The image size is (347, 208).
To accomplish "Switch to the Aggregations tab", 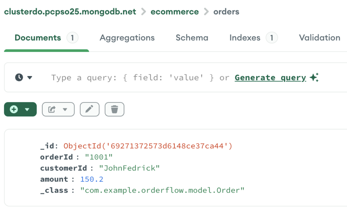I will pyautogui.click(x=127, y=38).
